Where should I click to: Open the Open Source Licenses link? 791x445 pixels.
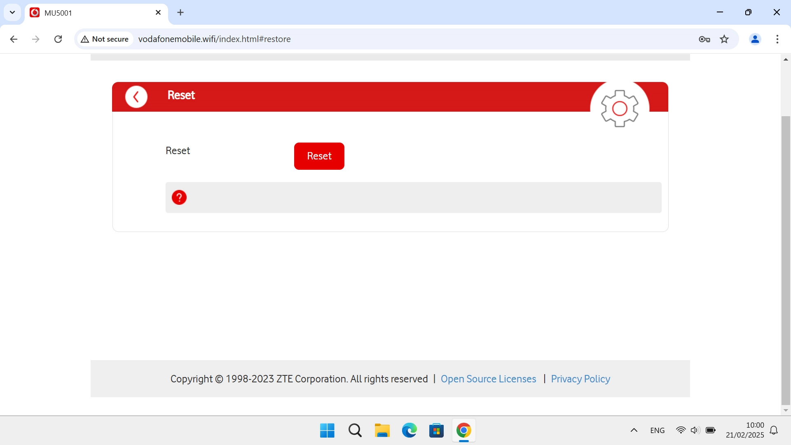tap(488, 379)
